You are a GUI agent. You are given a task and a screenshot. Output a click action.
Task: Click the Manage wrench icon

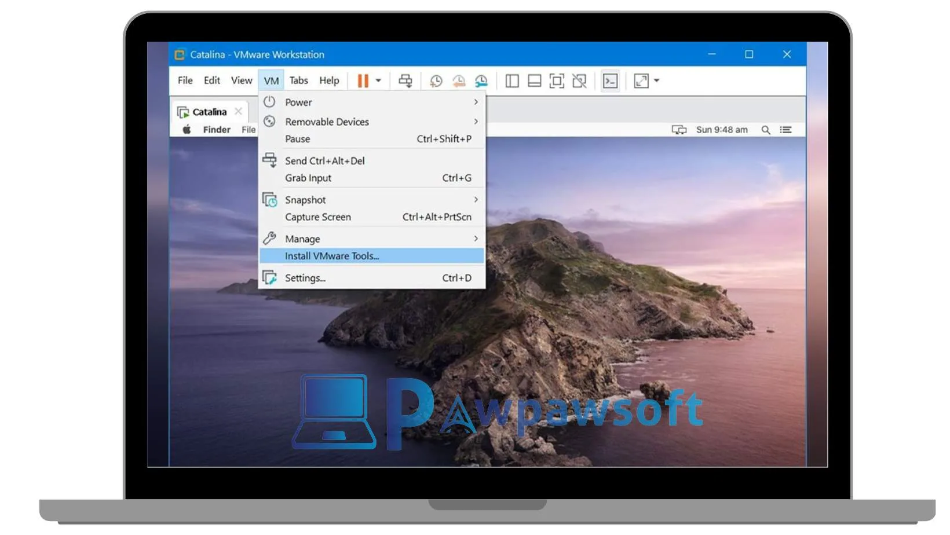pyautogui.click(x=269, y=238)
